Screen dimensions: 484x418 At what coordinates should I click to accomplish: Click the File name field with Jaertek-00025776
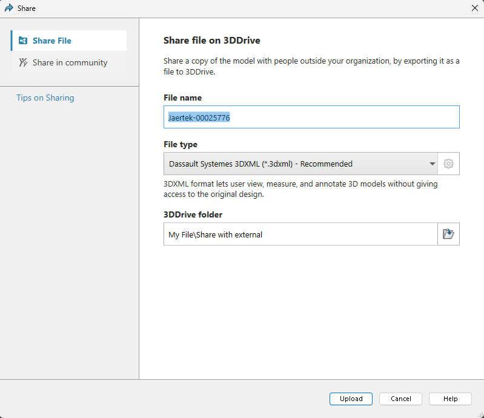(x=311, y=118)
